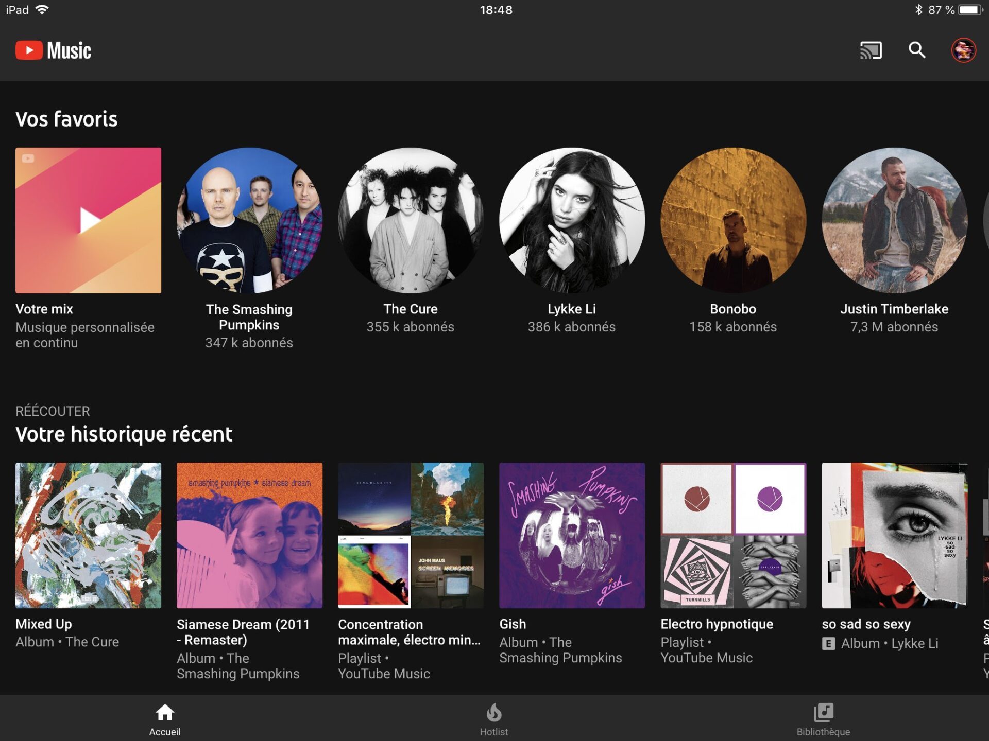
Task: Open the Concentration maximale playlist cover
Action: pyautogui.click(x=411, y=535)
